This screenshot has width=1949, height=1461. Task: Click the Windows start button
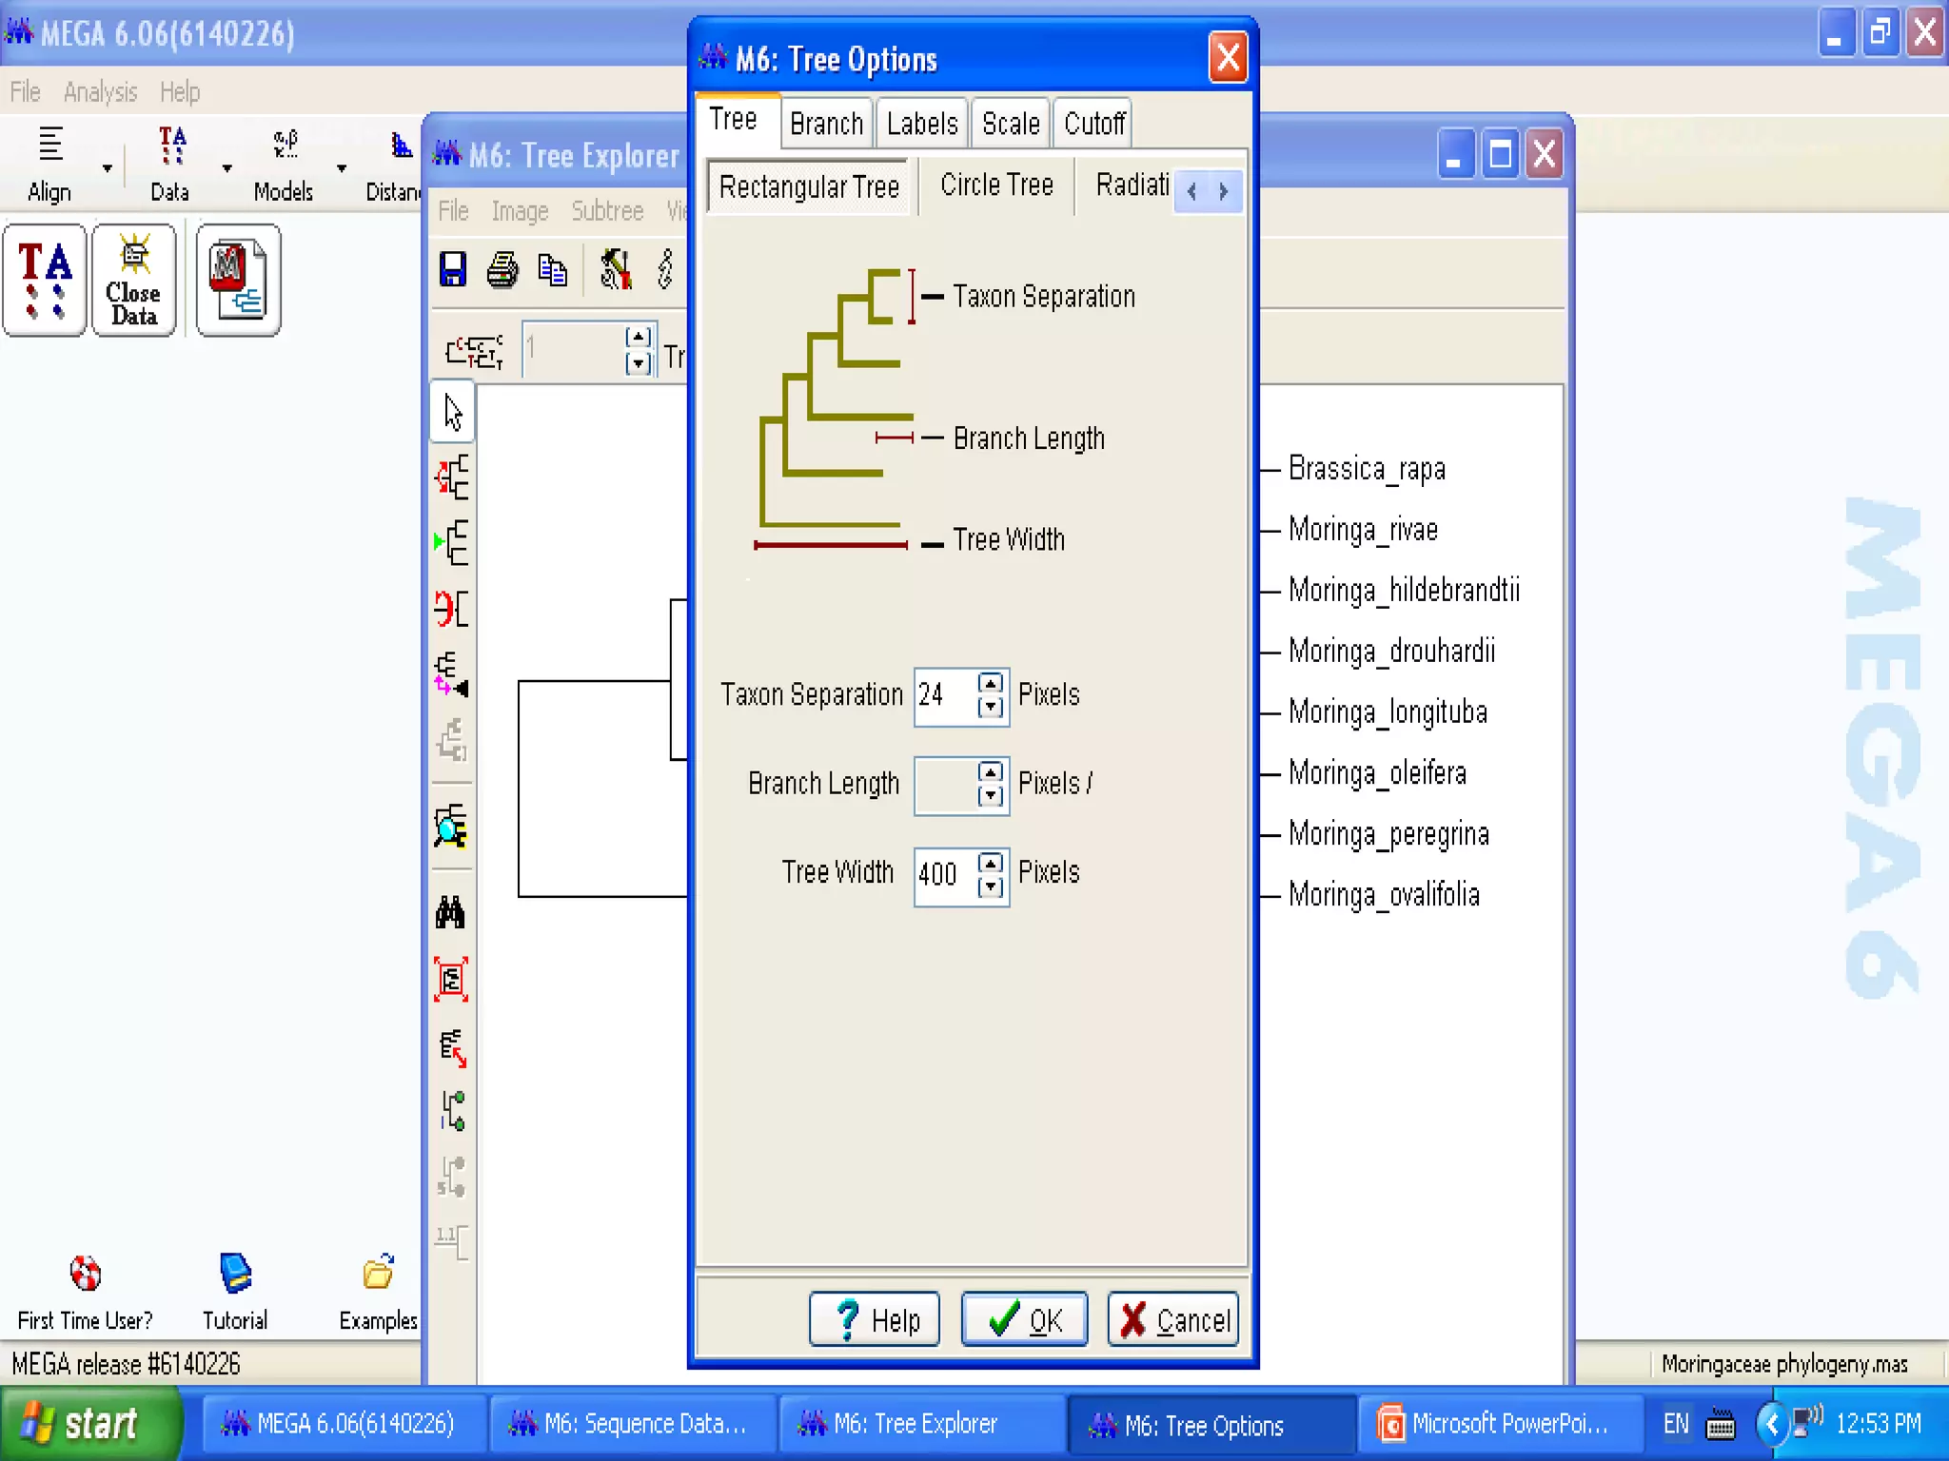pyautogui.click(x=89, y=1424)
